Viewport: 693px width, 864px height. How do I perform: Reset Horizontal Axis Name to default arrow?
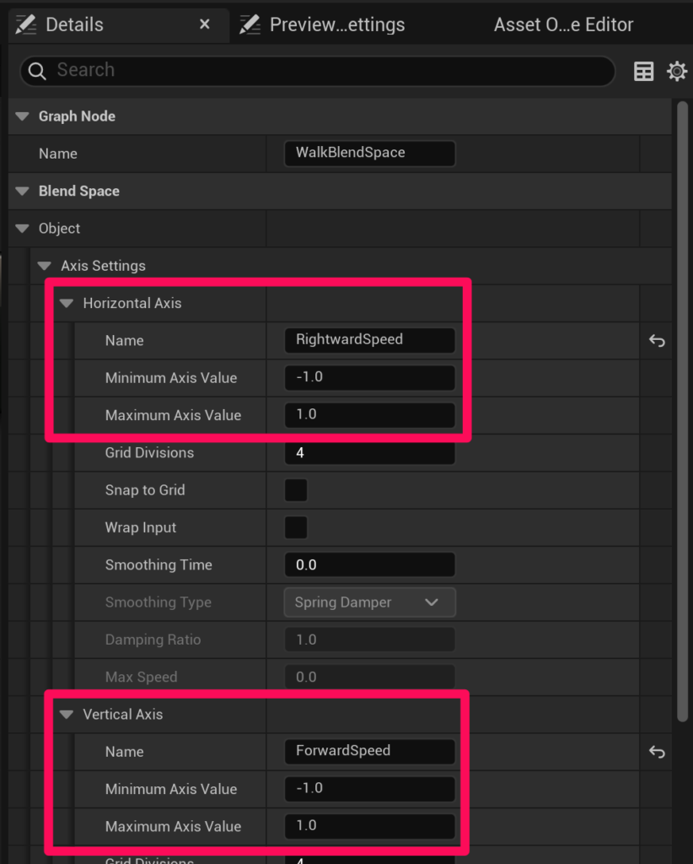pyautogui.click(x=657, y=341)
